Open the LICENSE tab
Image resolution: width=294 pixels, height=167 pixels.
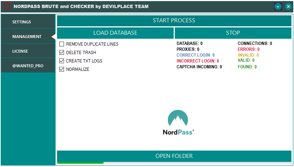coord(28,51)
